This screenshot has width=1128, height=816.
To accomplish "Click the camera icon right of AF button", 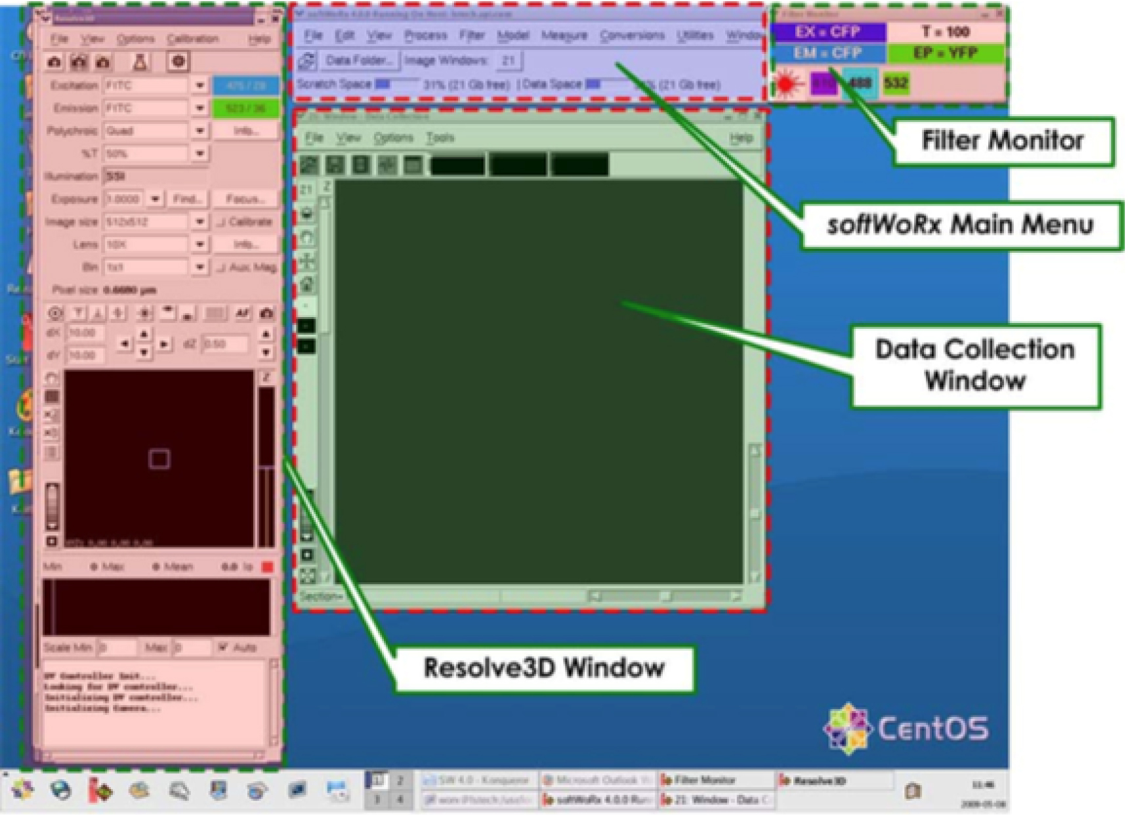I will pos(266,313).
